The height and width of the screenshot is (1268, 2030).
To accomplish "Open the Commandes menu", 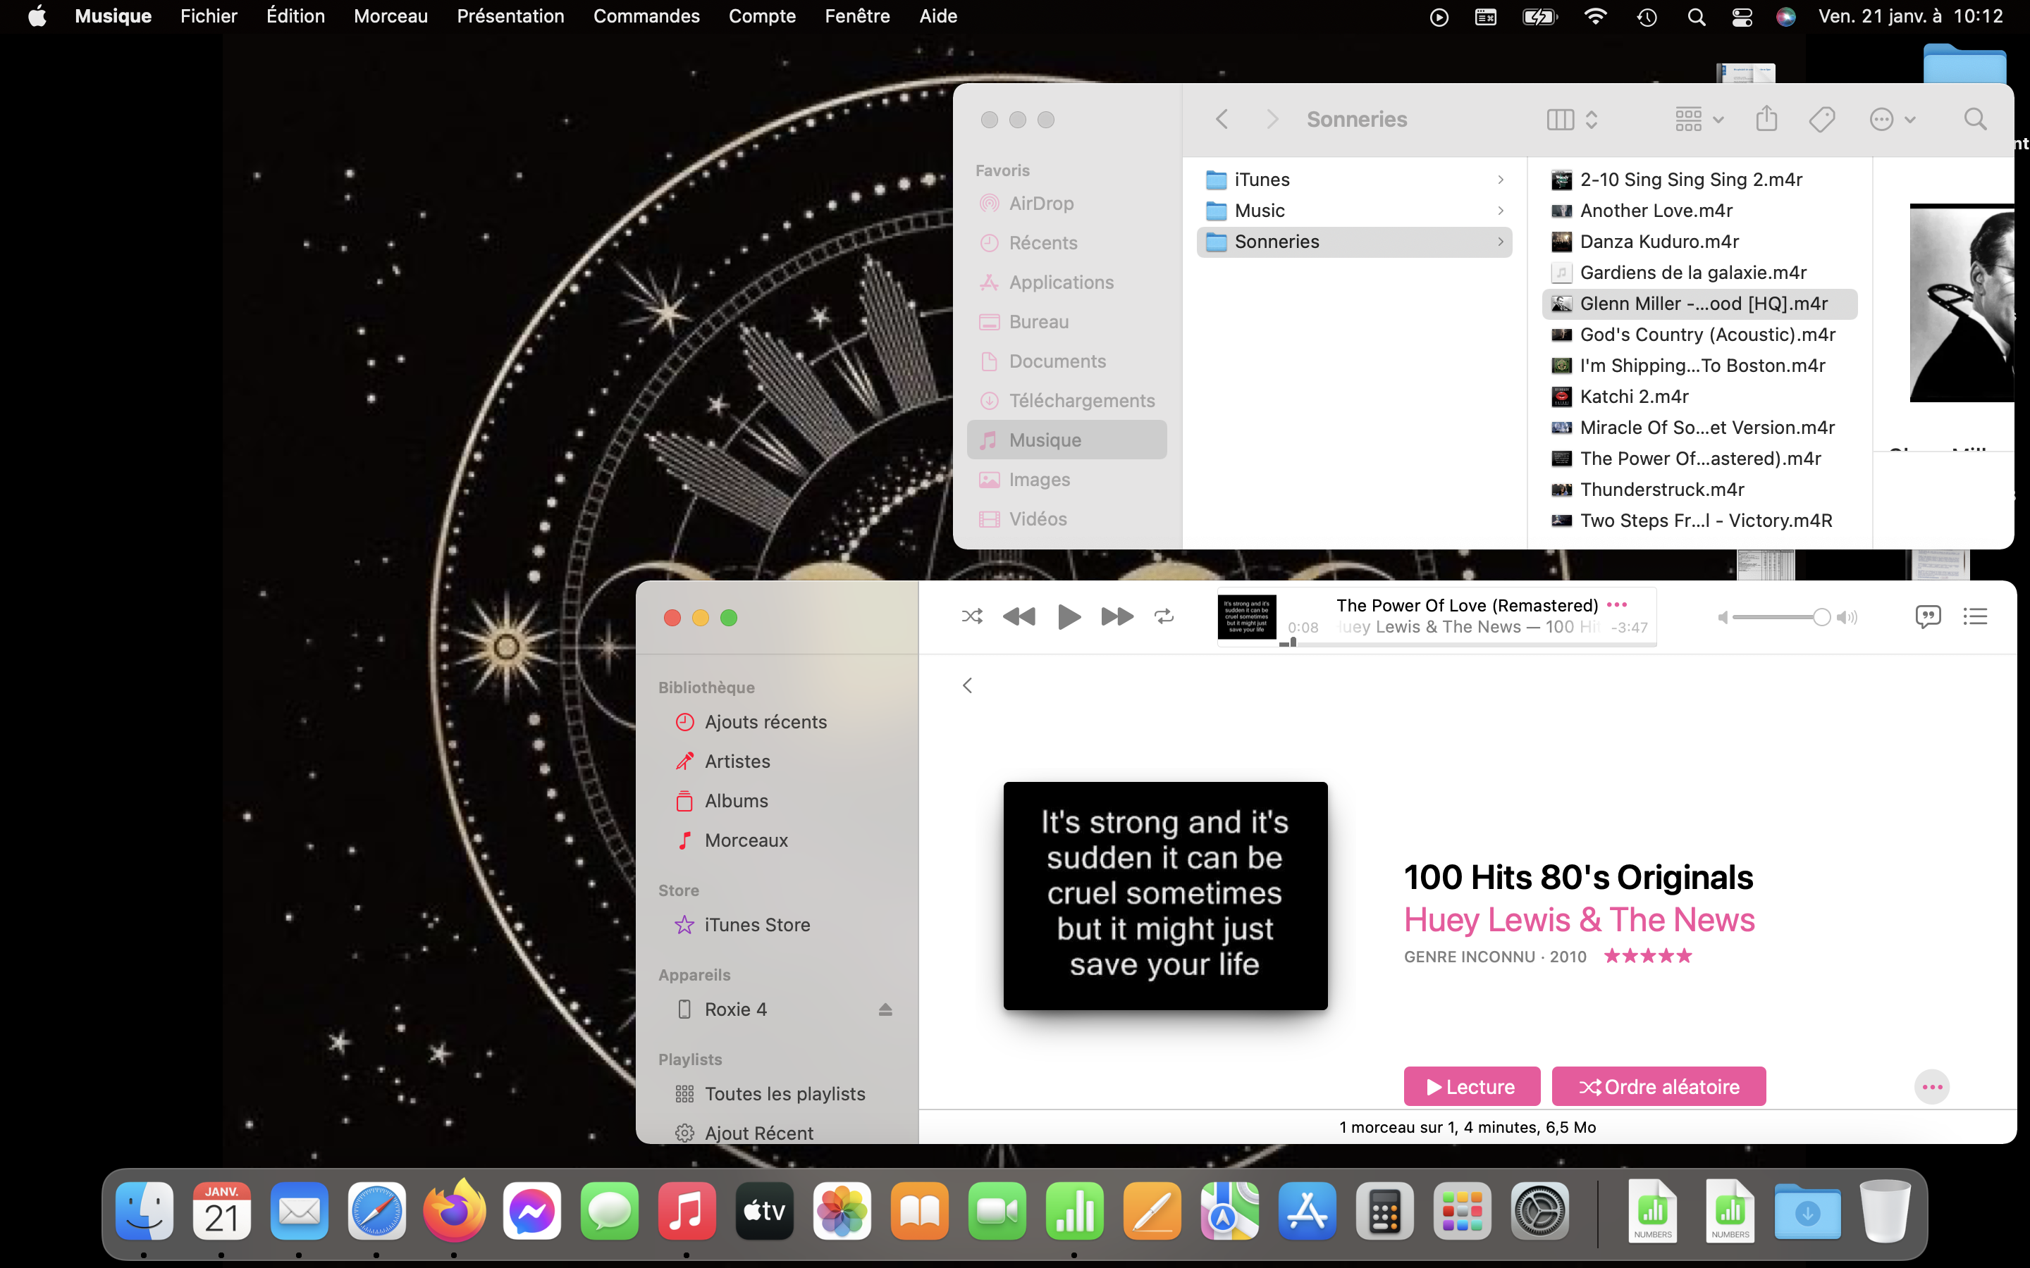I will (x=646, y=17).
